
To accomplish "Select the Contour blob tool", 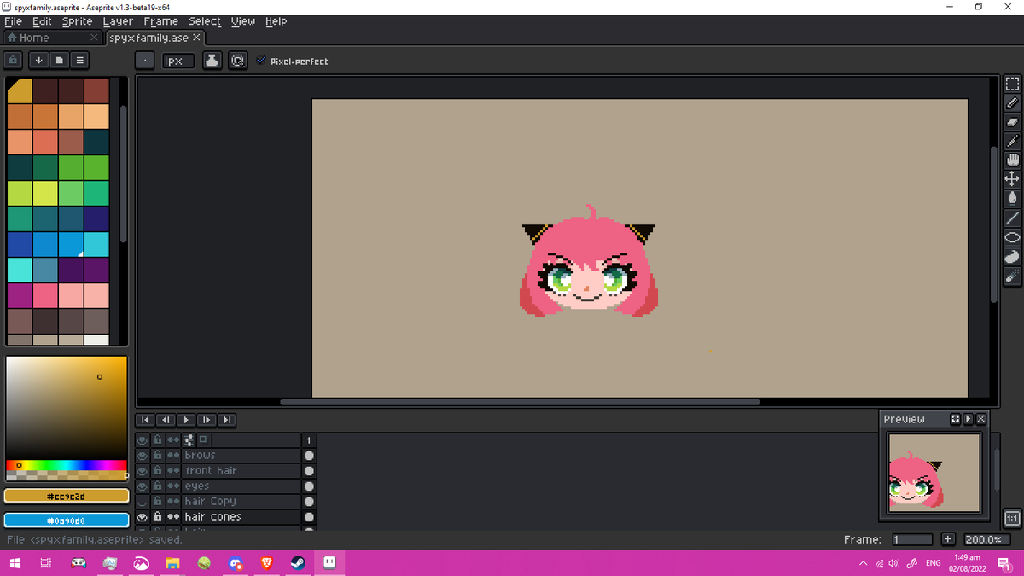I will [x=1012, y=257].
